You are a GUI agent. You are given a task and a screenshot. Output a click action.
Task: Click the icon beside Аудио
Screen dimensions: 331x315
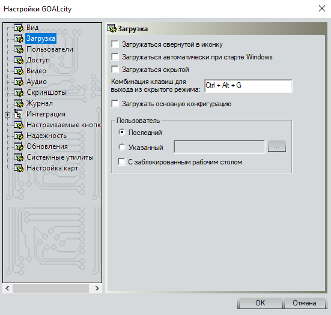pos(19,82)
